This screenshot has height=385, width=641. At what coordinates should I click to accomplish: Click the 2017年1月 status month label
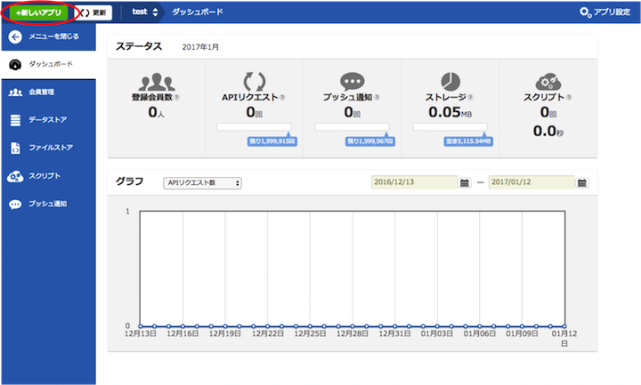tap(200, 47)
